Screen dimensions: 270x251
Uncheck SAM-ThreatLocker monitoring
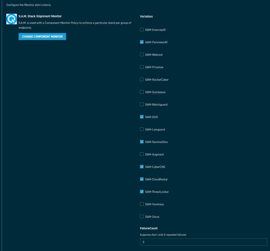142,191
